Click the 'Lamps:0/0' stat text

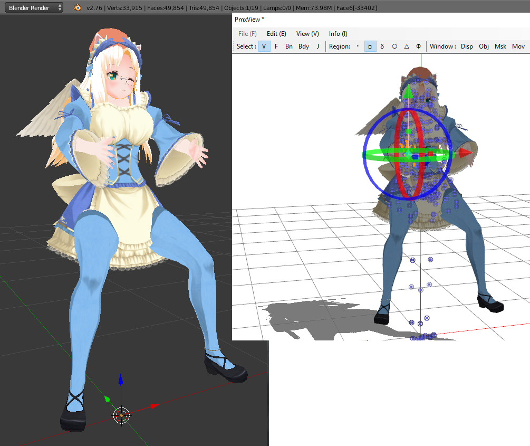click(x=277, y=8)
